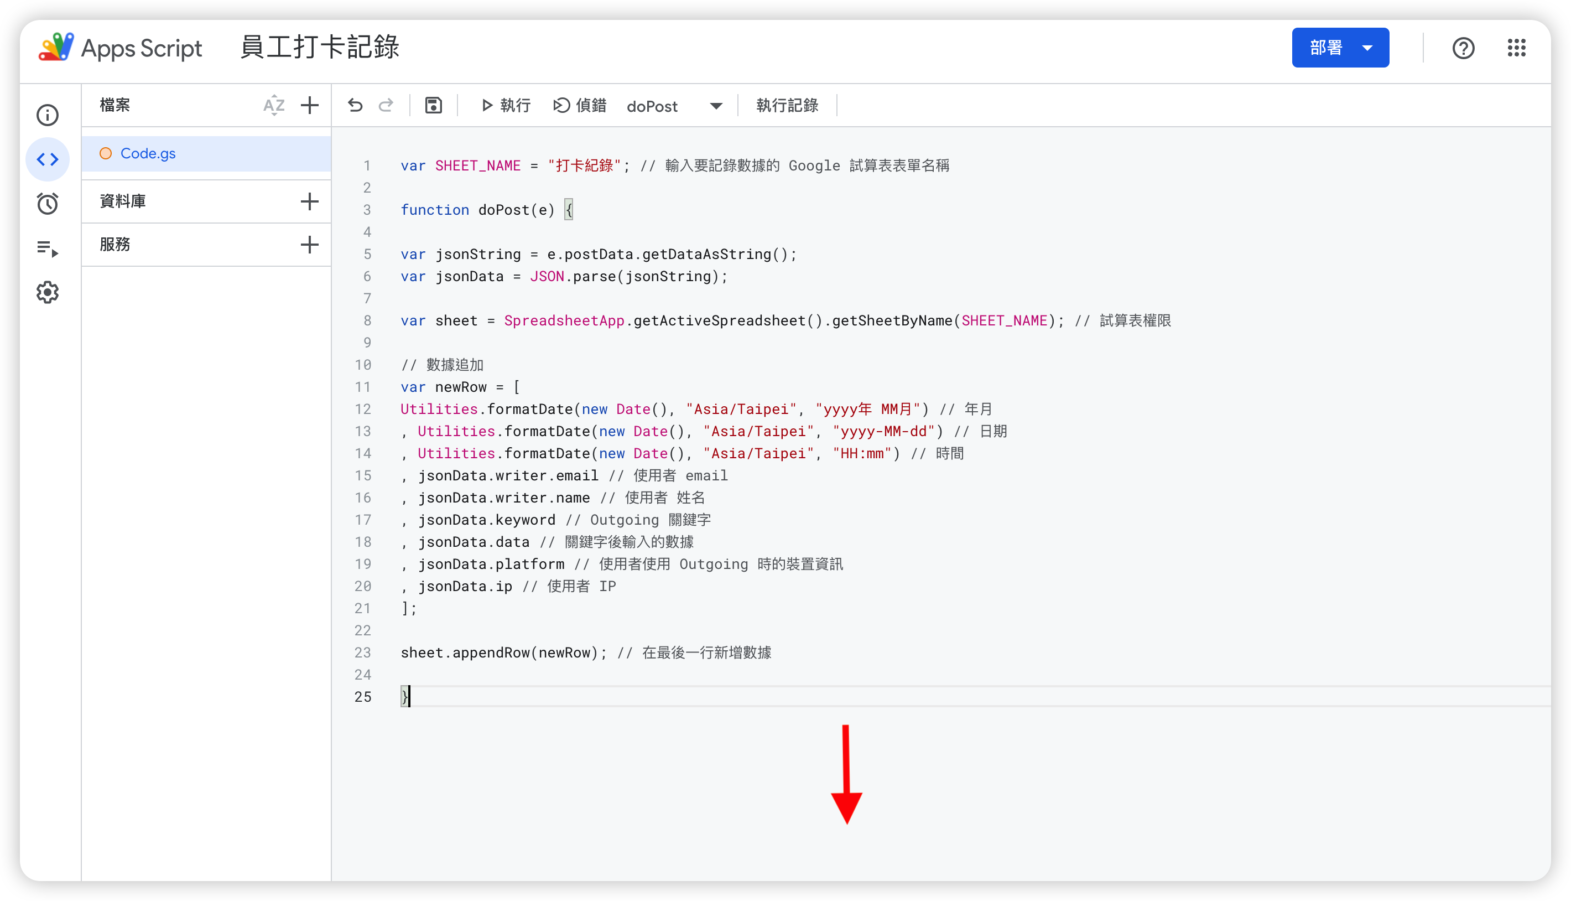
Task: Open the Triggers panel
Action: click(x=48, y=204)
